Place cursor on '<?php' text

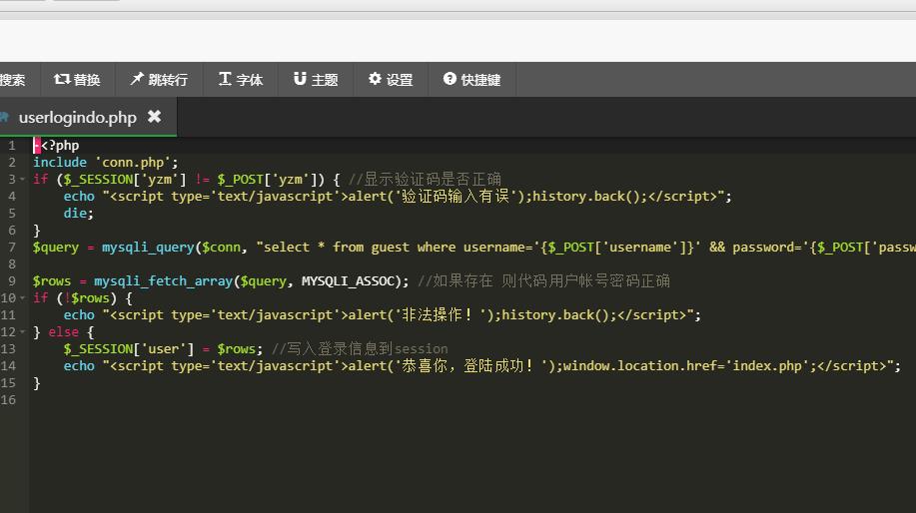pyautogui.click(x=60, y=146)
